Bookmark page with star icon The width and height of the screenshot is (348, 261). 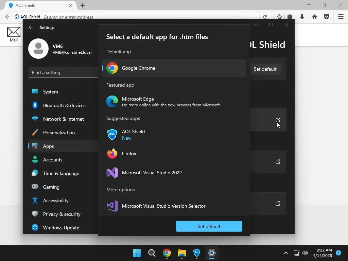(279, 17)
